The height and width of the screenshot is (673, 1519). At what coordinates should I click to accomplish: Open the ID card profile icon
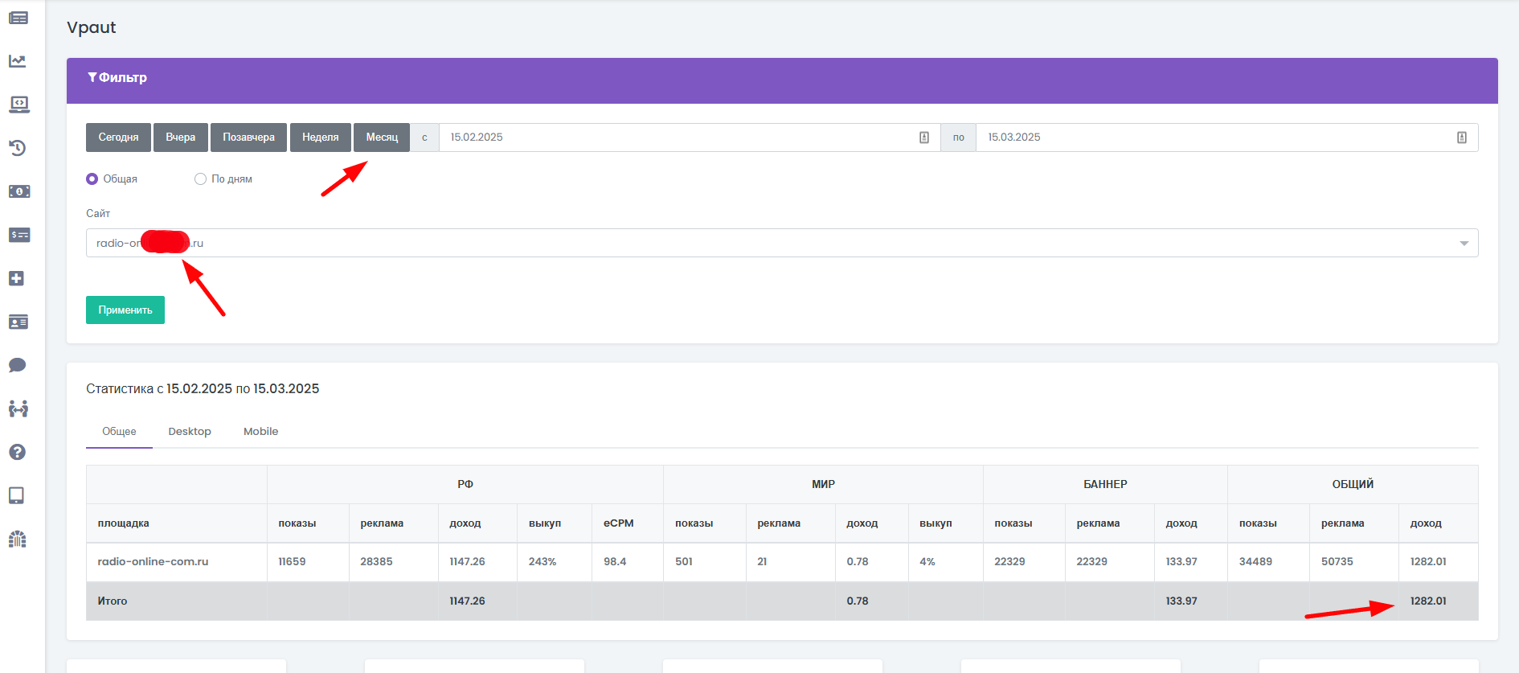click(x=18, y=322)
